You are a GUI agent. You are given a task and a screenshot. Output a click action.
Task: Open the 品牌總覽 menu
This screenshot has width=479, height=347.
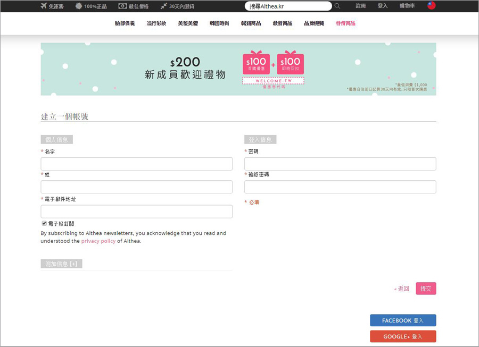pos(314,23)
